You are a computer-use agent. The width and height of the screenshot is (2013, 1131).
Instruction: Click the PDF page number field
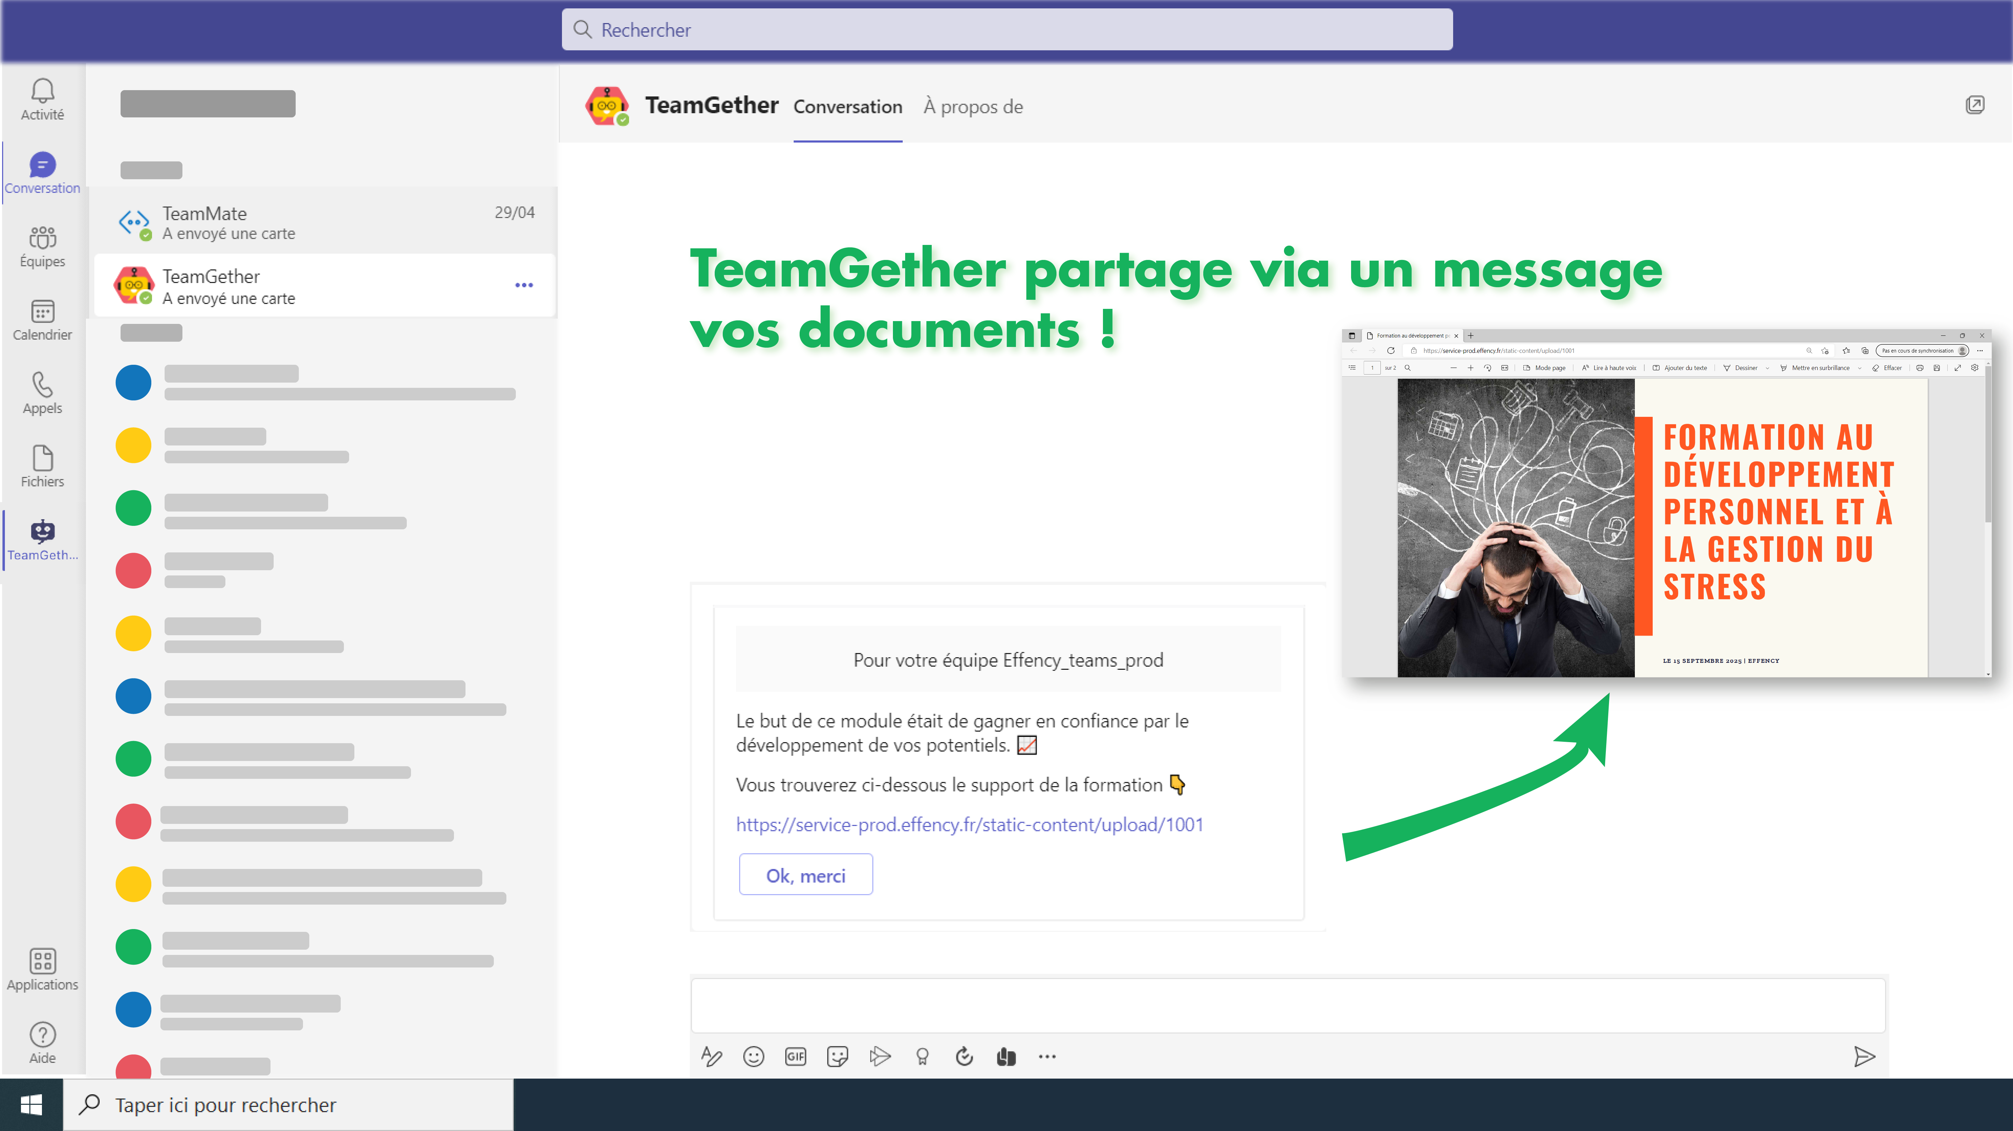point(1372,368)
